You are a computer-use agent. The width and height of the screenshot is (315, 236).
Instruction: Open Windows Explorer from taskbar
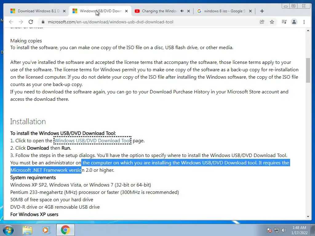tap(27, 230)
